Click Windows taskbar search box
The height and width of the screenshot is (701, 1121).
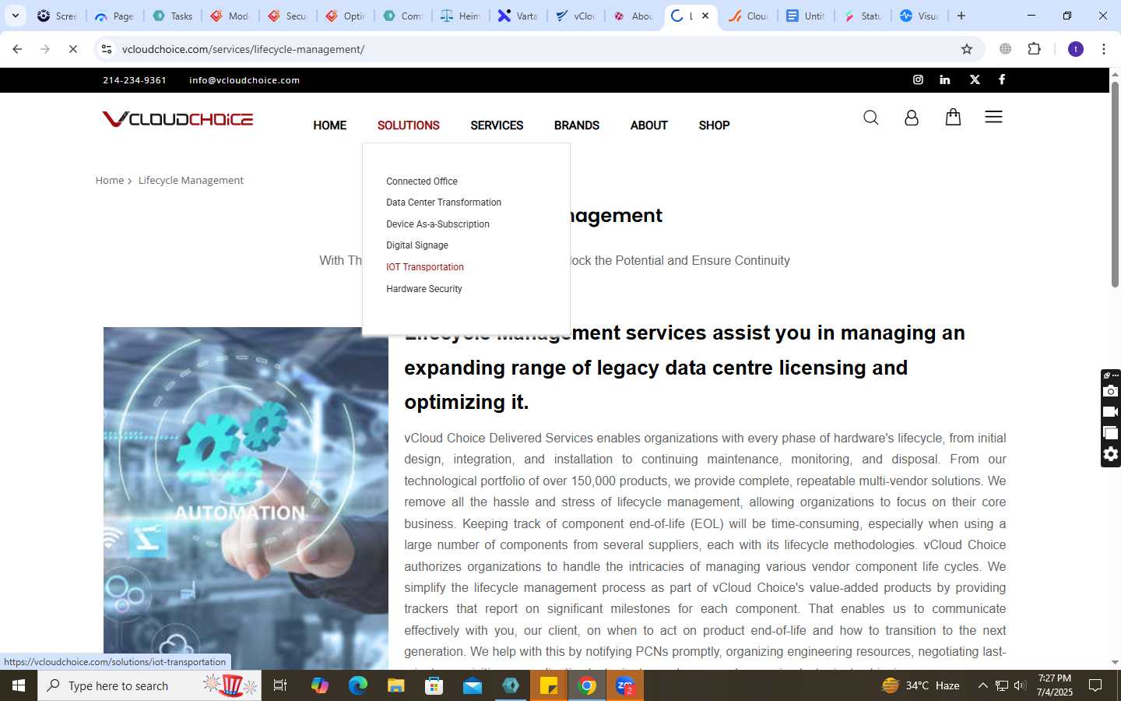149,685
